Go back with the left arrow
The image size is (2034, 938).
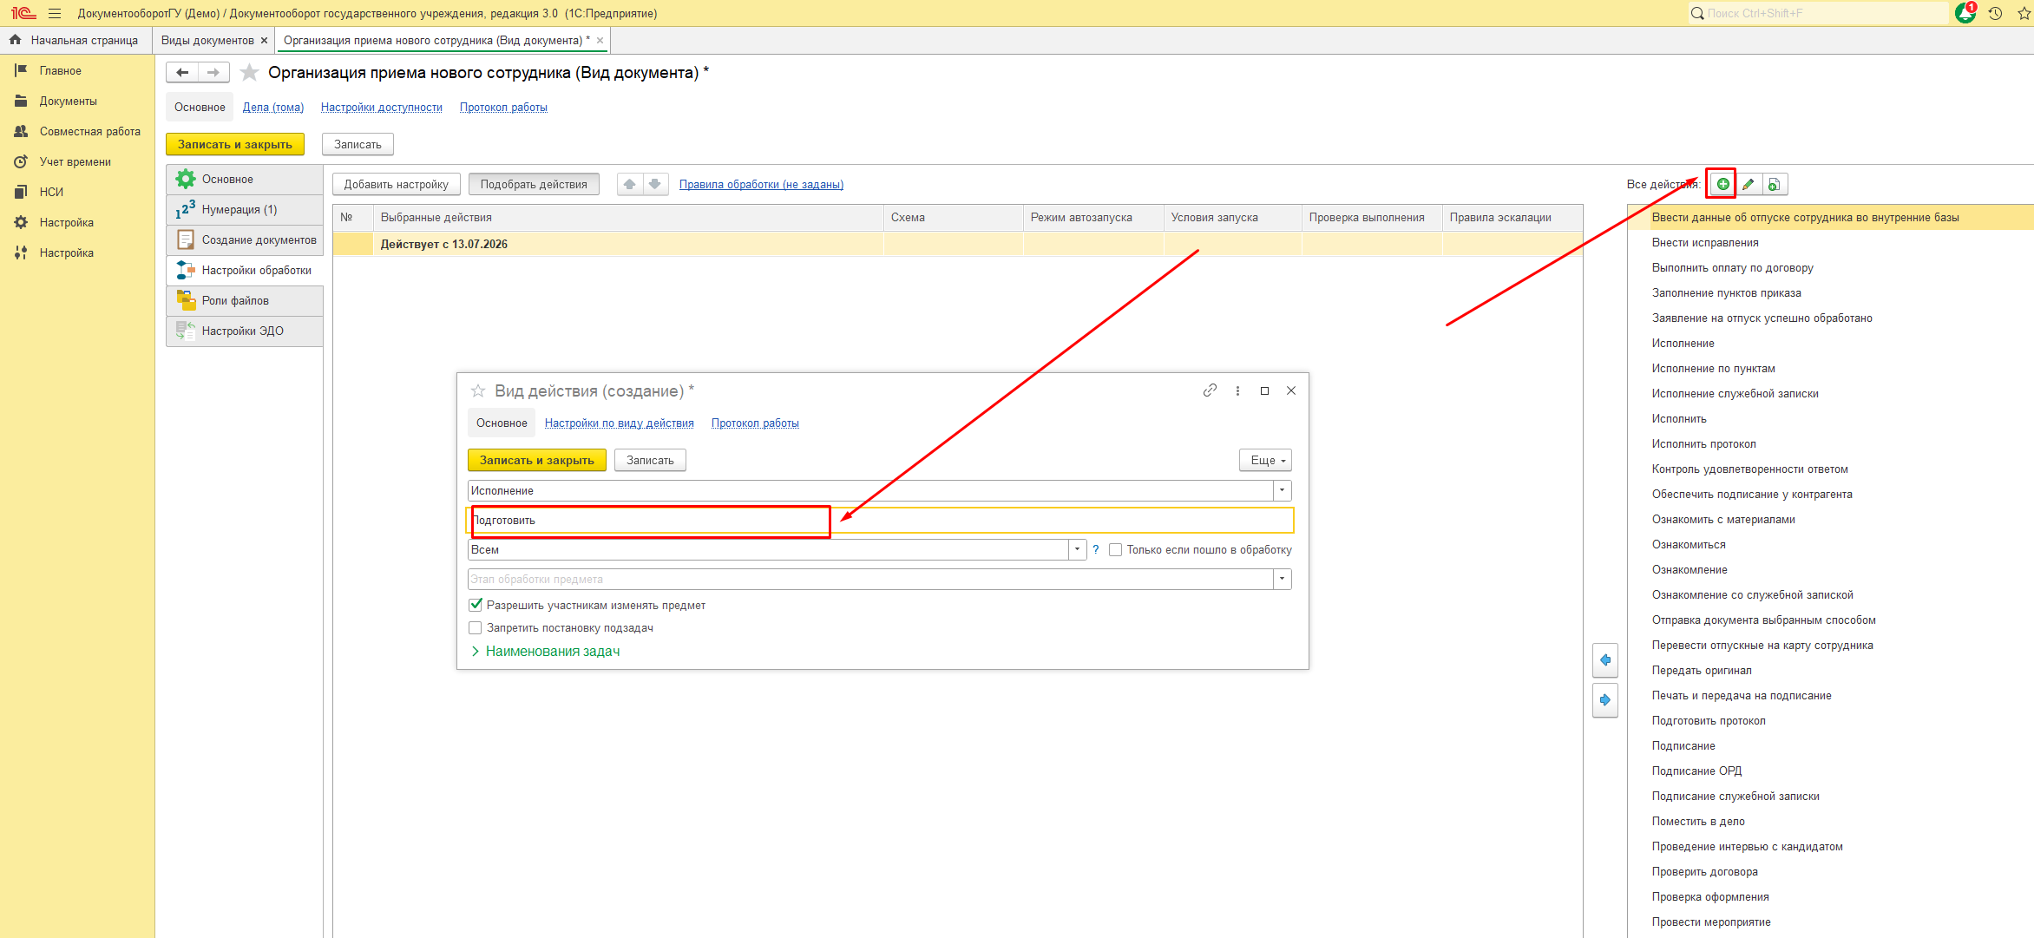[182, 73]
